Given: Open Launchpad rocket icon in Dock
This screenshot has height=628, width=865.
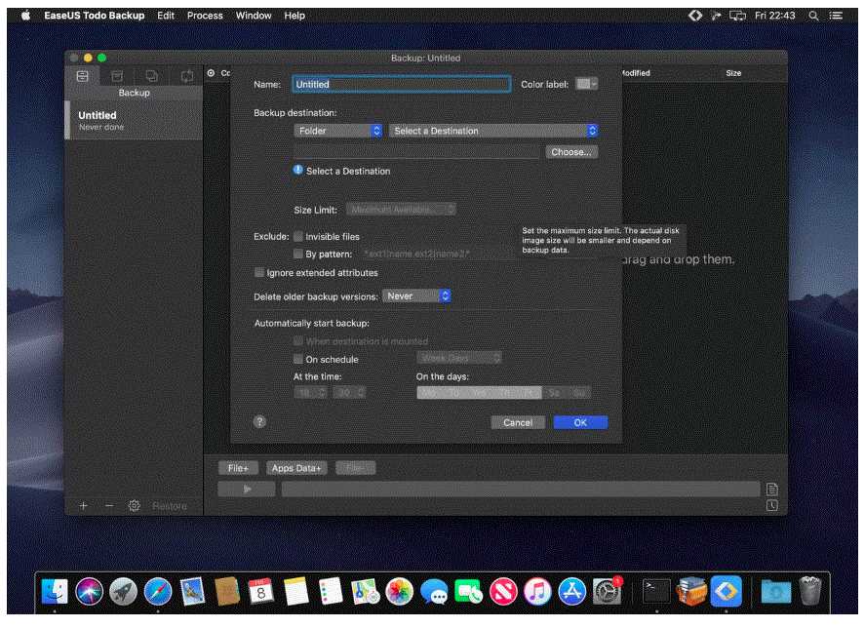Looking at the screenshot, I should (x=123, y=592).
